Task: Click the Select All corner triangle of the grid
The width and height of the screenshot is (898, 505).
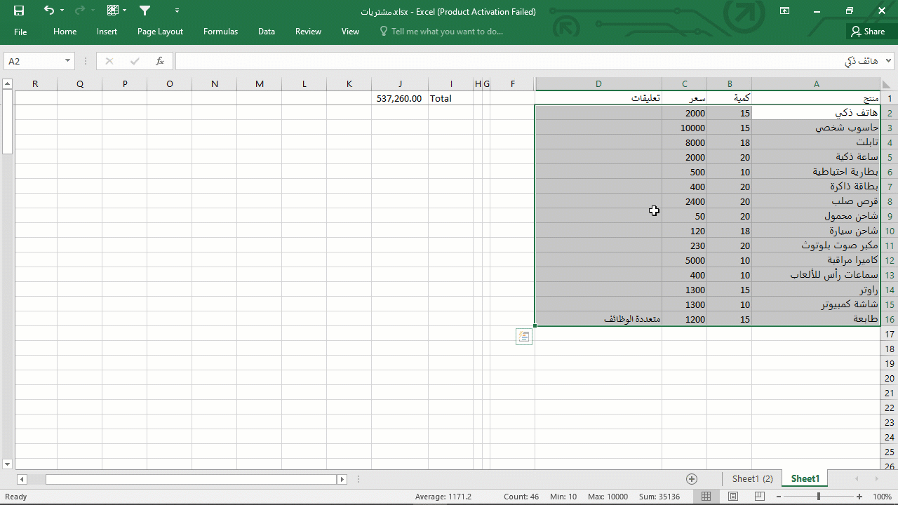Action: (887, 84)
